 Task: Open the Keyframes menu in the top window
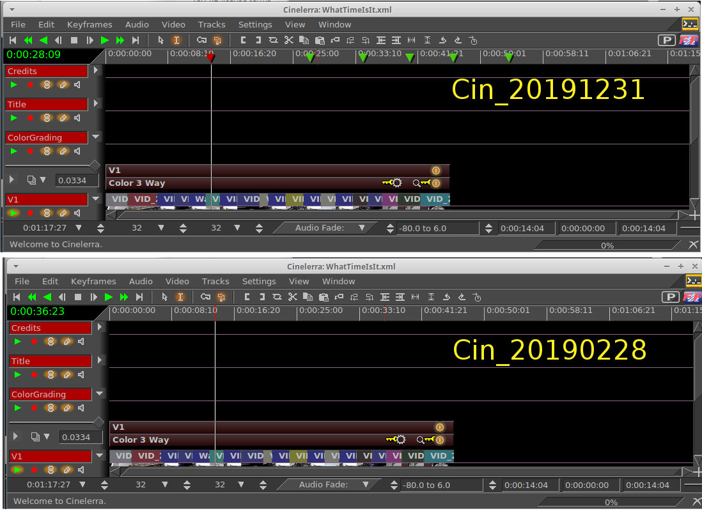[x=90, y=24]
